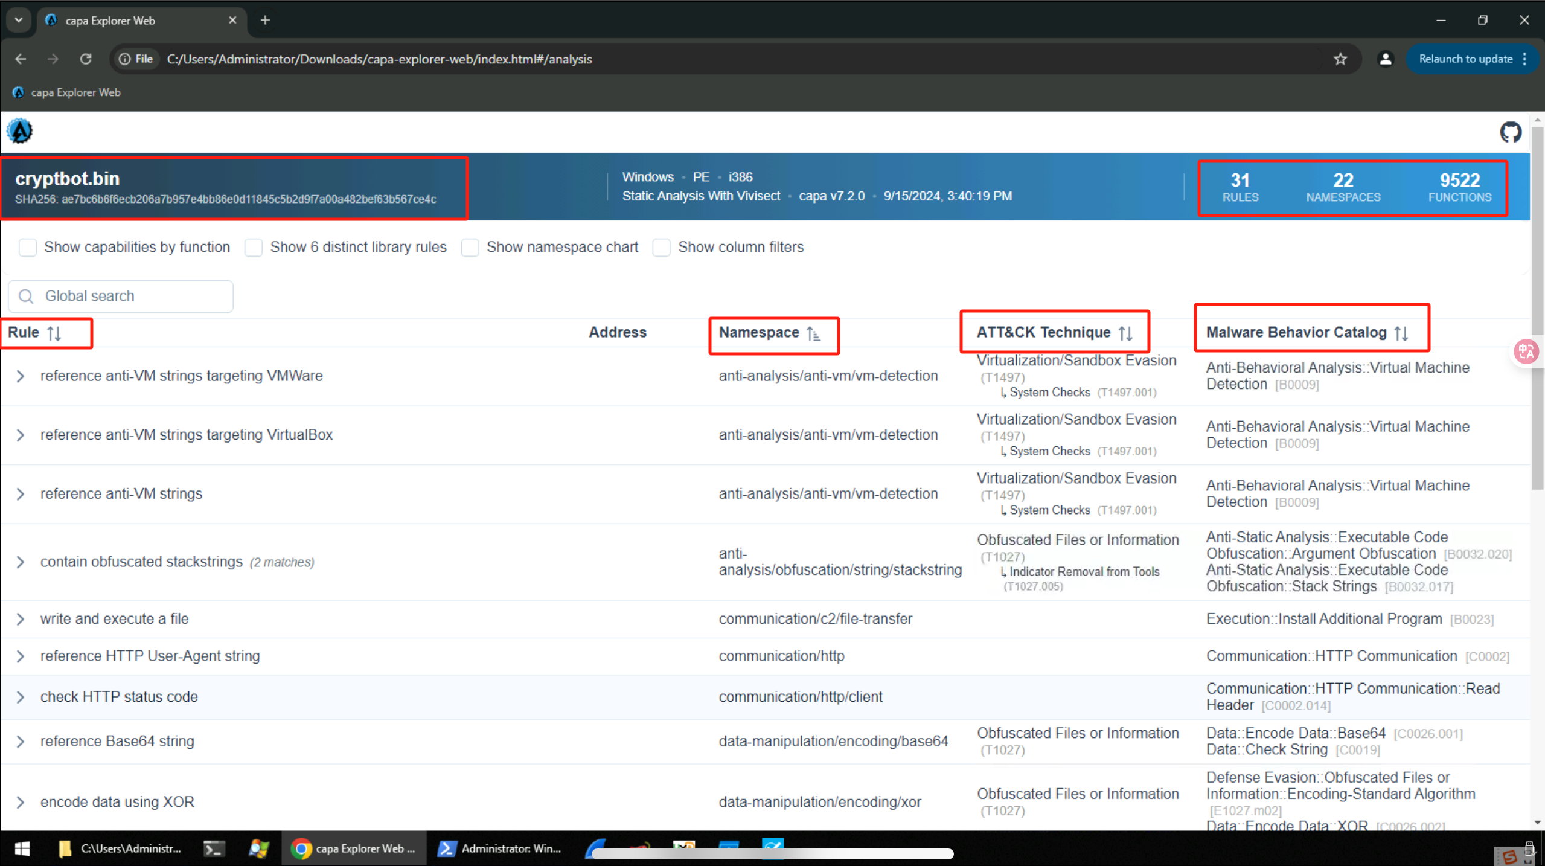Screen dimensions: 1545x866
Task: Enable Show capabilities by function checkbox
Action: (x=28, y=248)
